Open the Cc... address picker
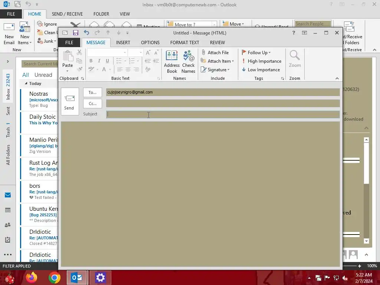This screenshot has width=380, height=285. (92, 104)
